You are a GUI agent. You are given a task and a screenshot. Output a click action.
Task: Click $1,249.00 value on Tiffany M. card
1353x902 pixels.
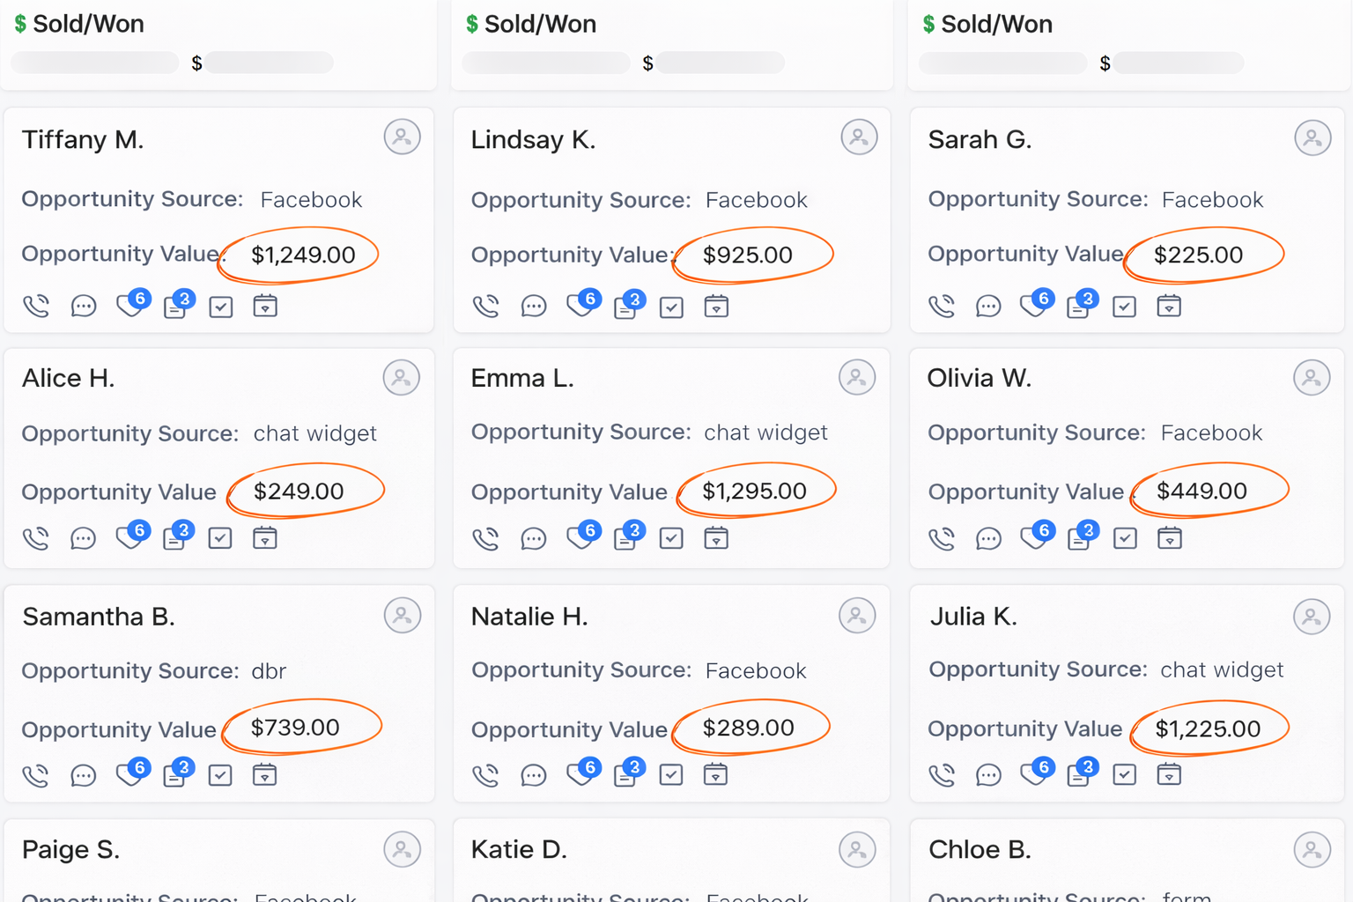[x=303, y=255]
